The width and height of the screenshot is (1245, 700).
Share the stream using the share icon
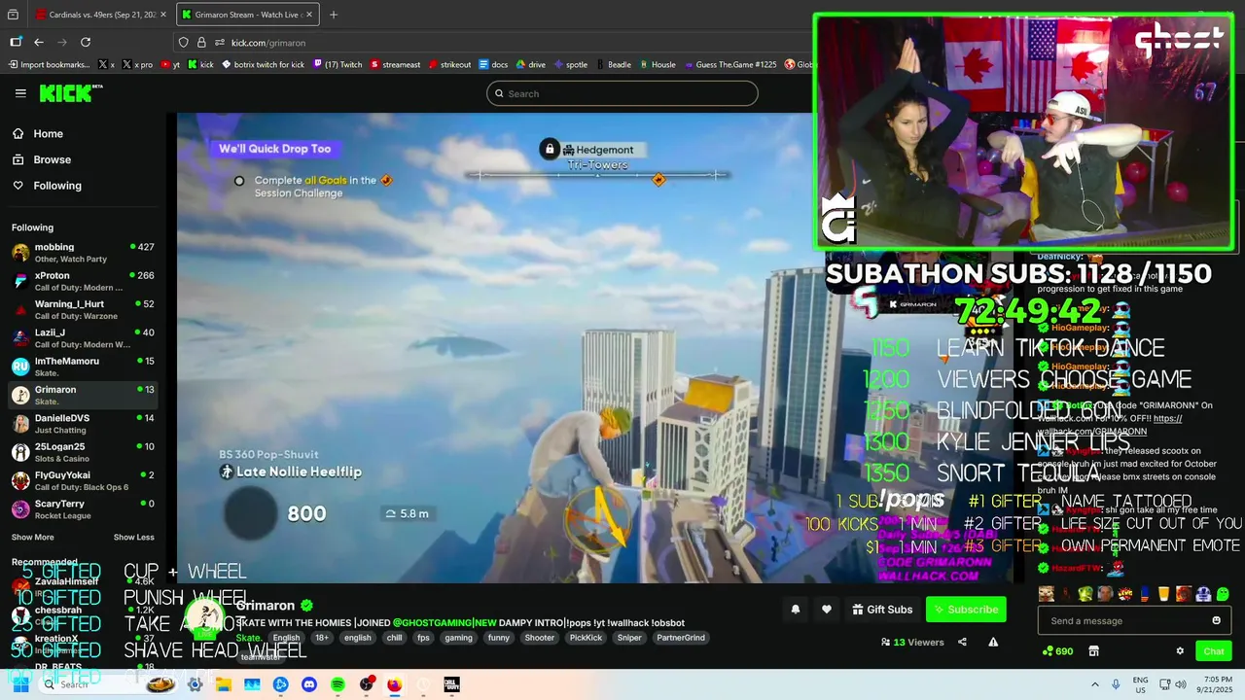click(962, 642)
